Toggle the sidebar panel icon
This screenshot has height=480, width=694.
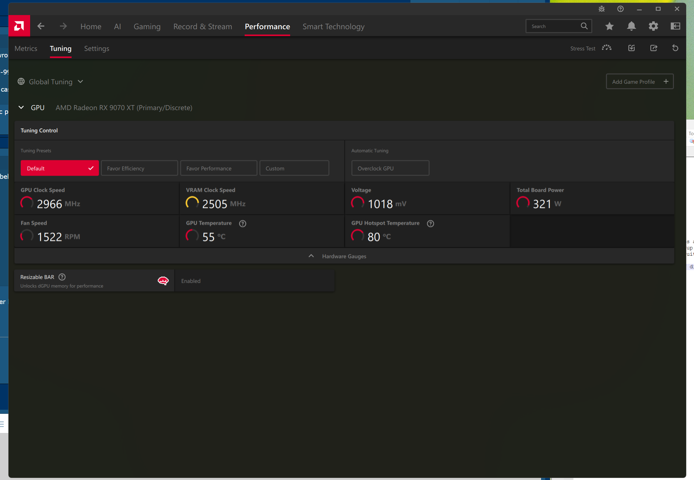675,26
